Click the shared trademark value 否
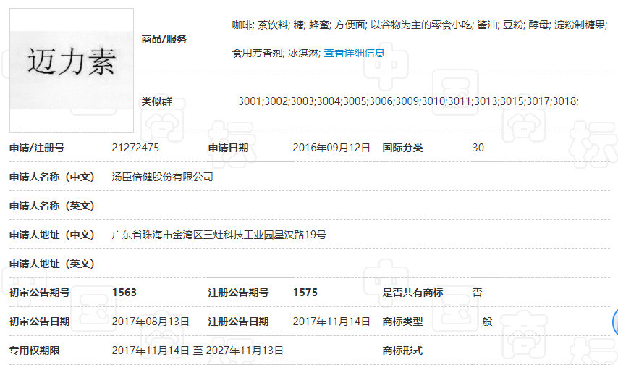 click(478, 293)
